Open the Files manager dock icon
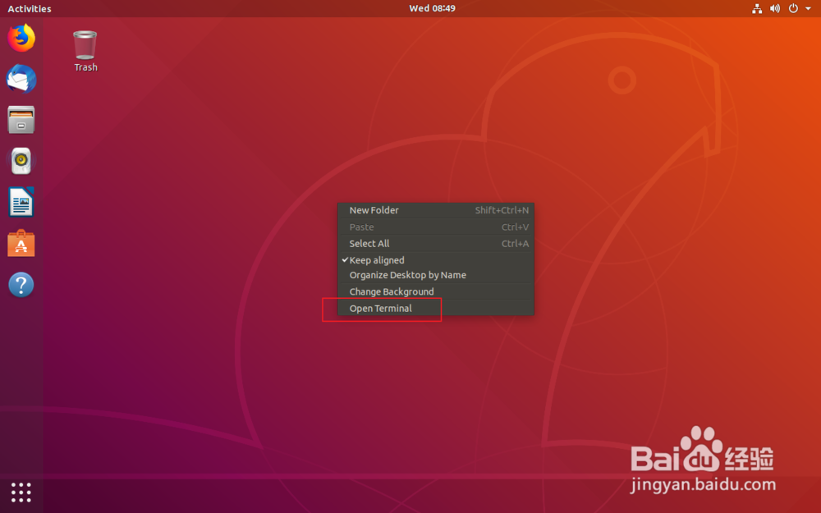The height and width of the screenshot is (513, 821). 21,120
